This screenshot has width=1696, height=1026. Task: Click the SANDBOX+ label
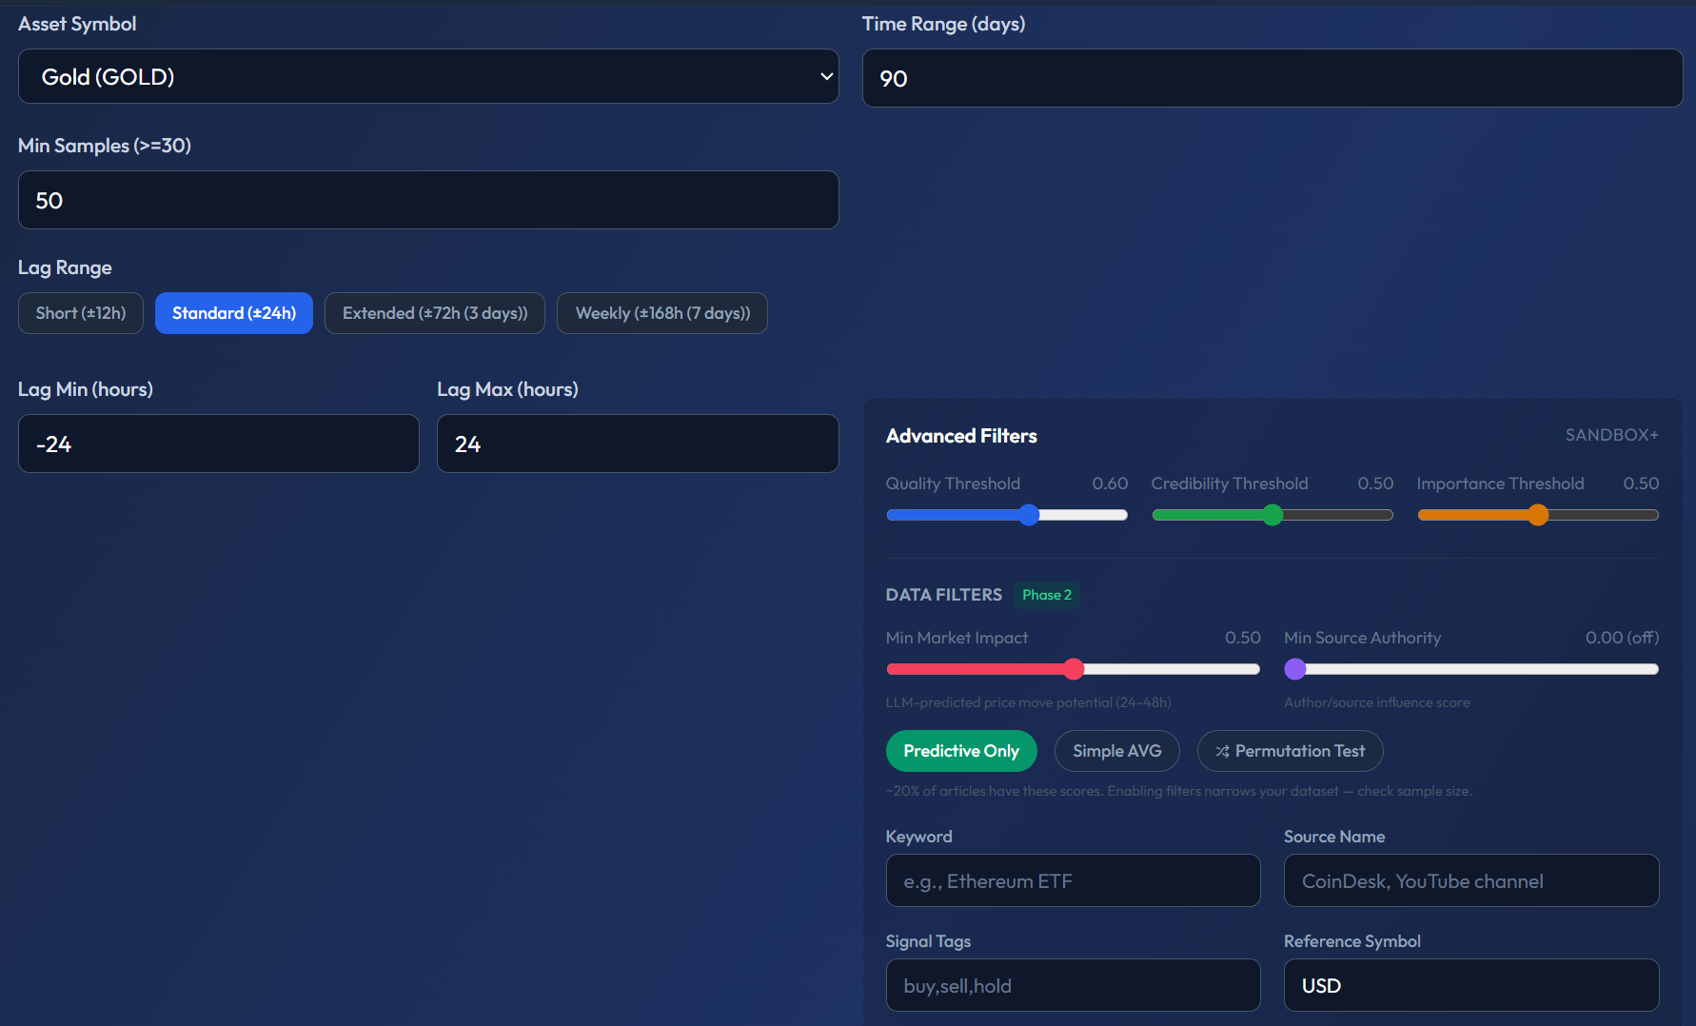(1611, 434)
